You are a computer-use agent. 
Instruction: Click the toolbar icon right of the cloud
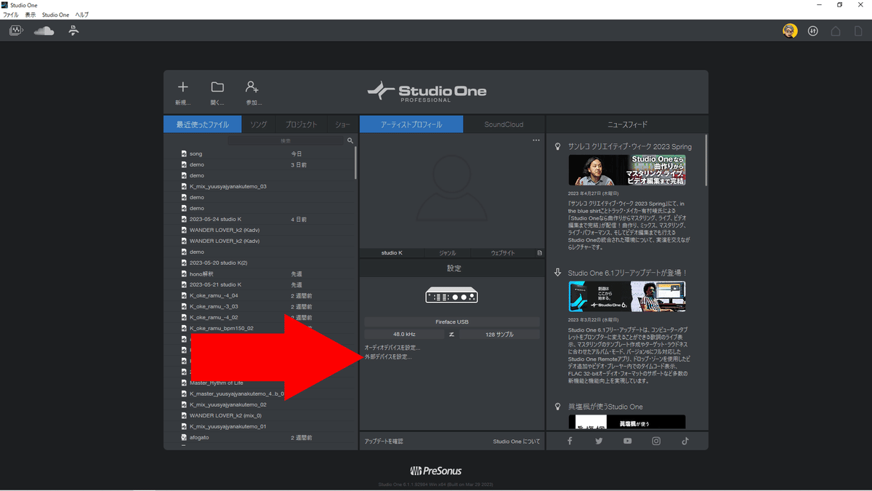[73, 31]
